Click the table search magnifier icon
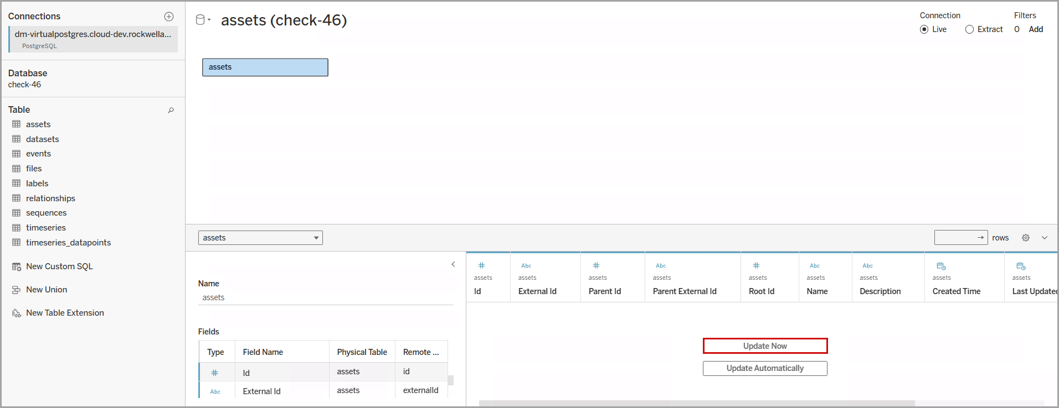 point(171,110)
